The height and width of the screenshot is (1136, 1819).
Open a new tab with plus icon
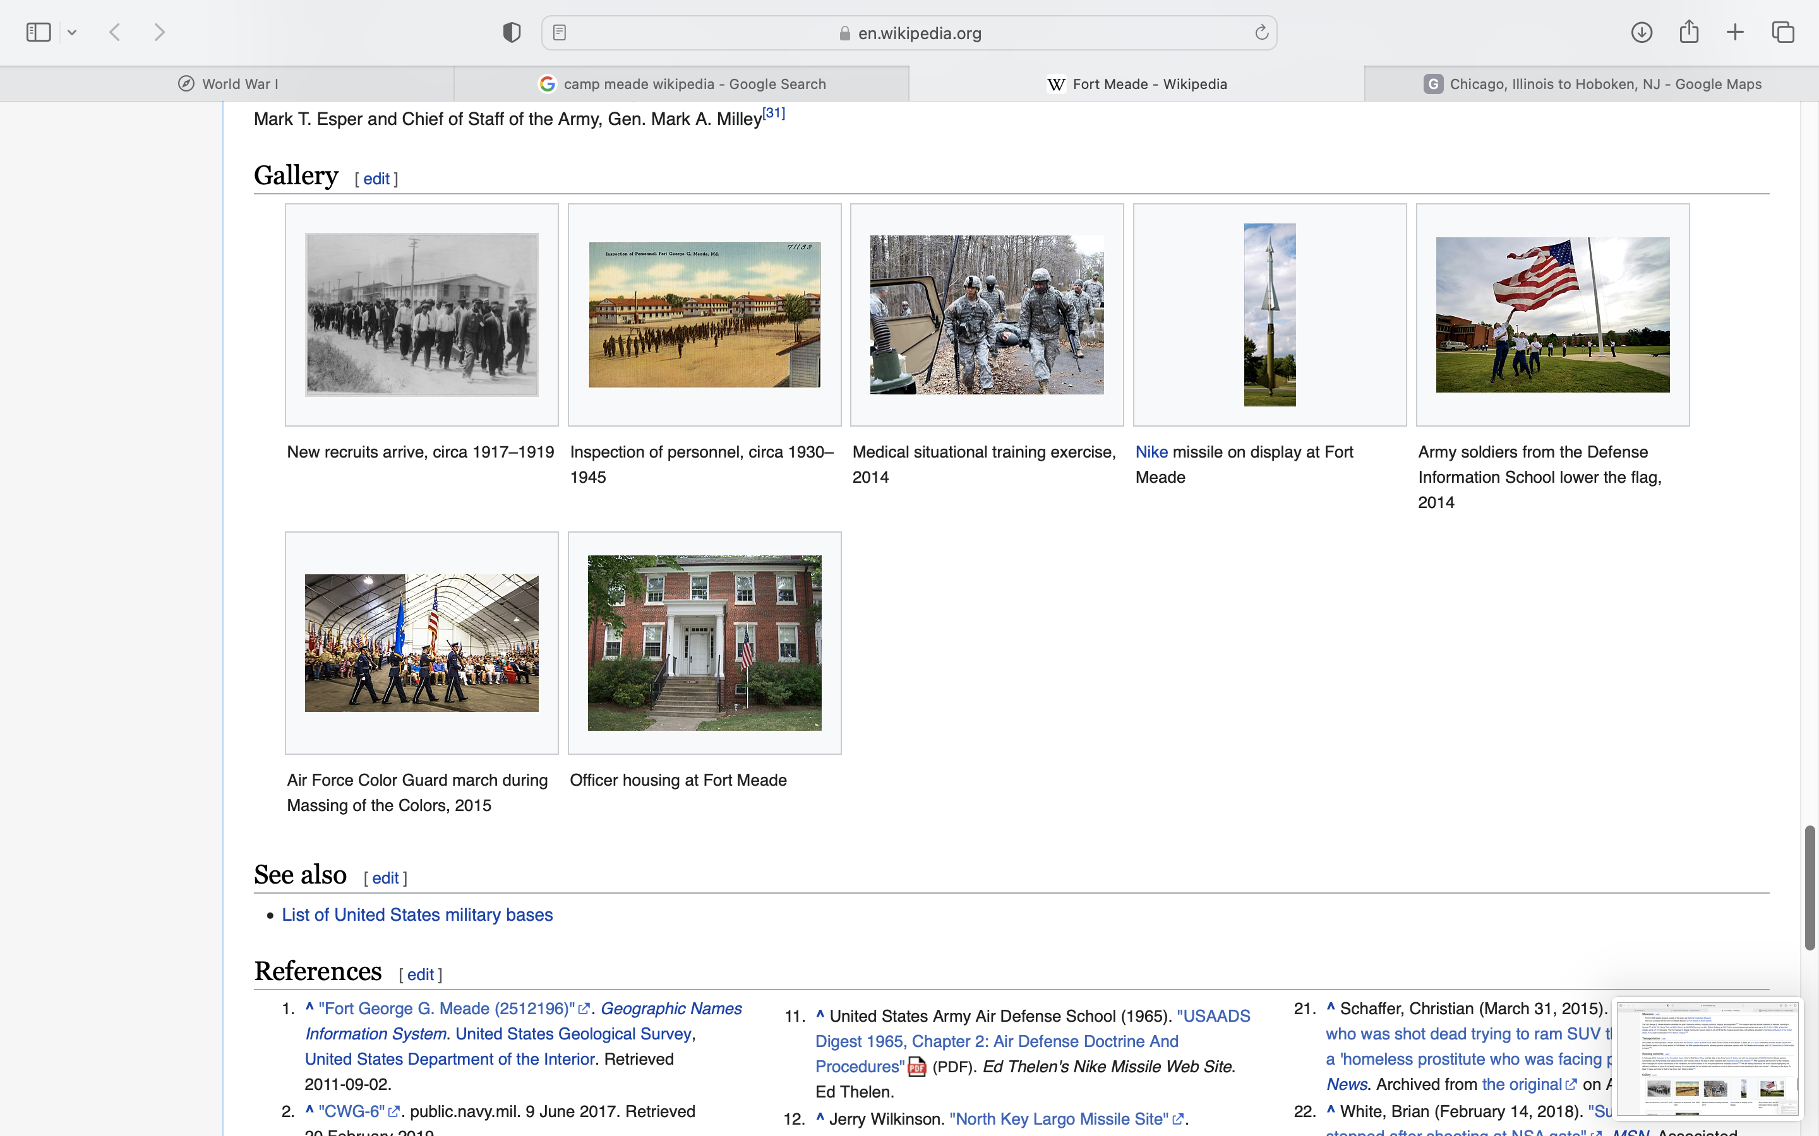pos(1735,32)
